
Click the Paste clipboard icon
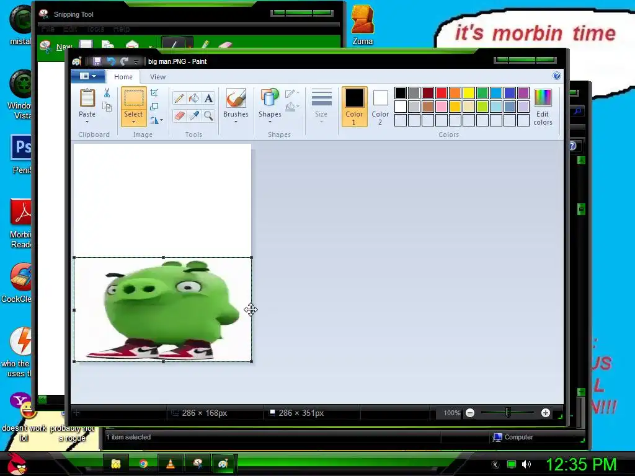coord(87,97)
